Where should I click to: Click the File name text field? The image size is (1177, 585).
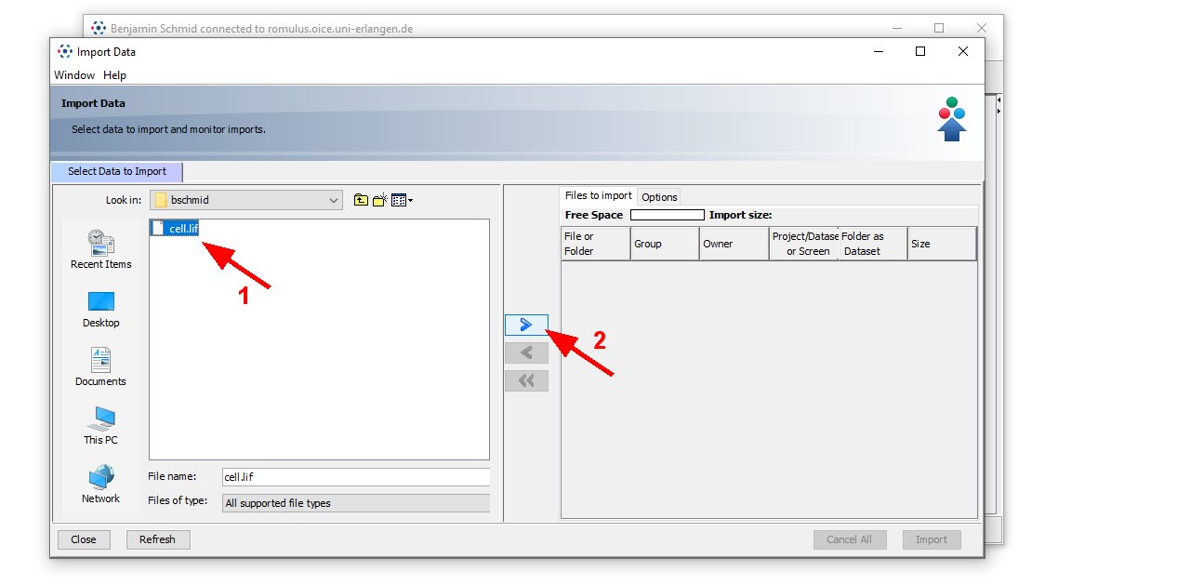355,476
